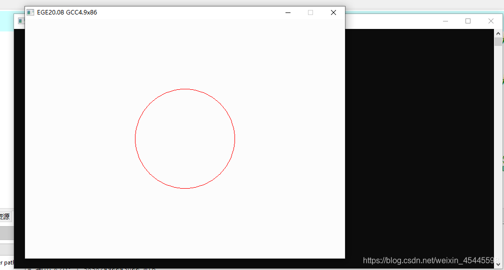Click the console scrollbar up arrow
This screenshot has width=504, height=270.
point(498,33)
